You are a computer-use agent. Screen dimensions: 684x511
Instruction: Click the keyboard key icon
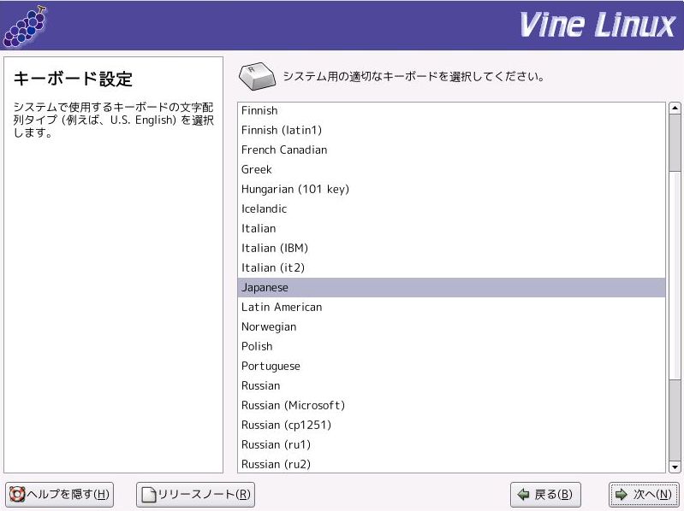(x=258, y=76)
